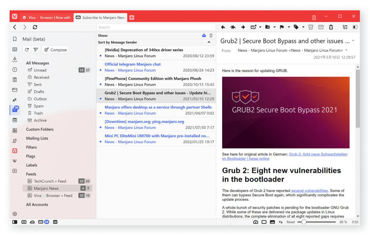
Task: Click the mail Search field
Action: (156, 27)
